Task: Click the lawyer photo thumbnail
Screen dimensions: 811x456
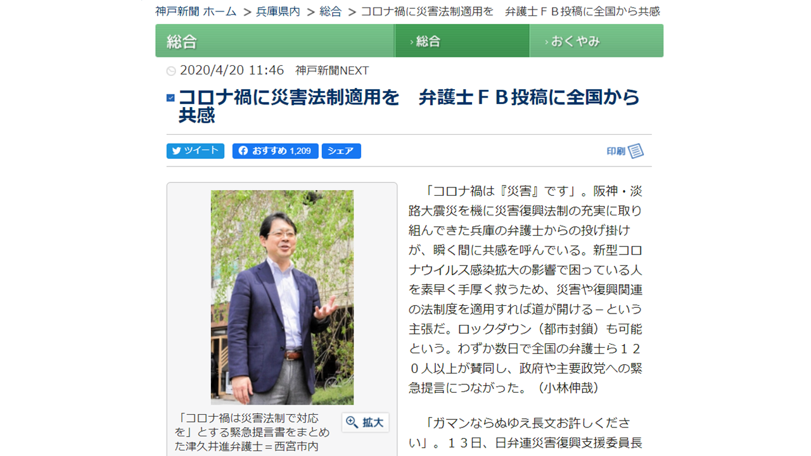Action: click(x=282, y=297)
